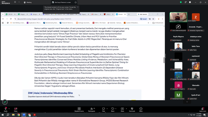Open the Participants panel
The width and height of the screenshot is (208, 117).
pyautogui.click(x=92, y=110)
